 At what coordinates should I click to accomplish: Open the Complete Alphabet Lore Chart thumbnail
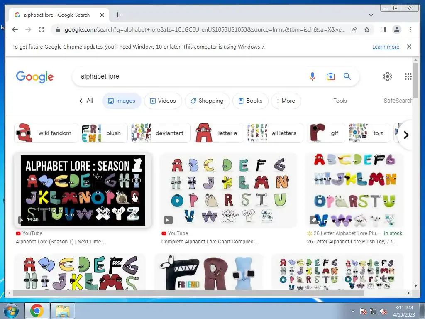coord(228,190)
